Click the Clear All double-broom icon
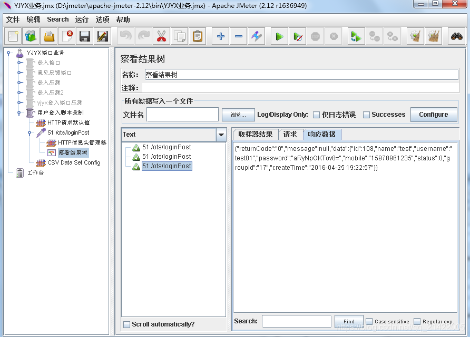The image size is (470, 337). (434, 36)
